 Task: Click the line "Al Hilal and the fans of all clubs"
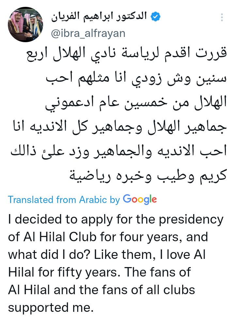click(102, 290)
